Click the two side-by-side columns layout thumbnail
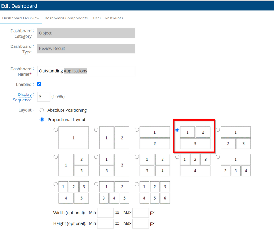The height and width of the screenshot is (238, 274). click(x=114, y=138)
